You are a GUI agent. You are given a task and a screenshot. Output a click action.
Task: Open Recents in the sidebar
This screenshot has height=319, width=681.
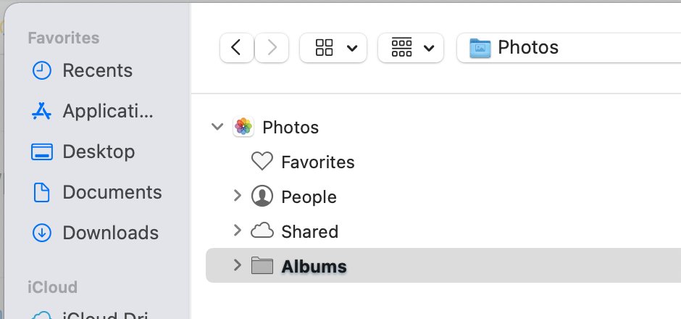coord(83,70)
